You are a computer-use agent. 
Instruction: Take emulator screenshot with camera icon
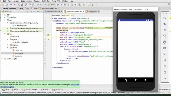click(165, 48)
